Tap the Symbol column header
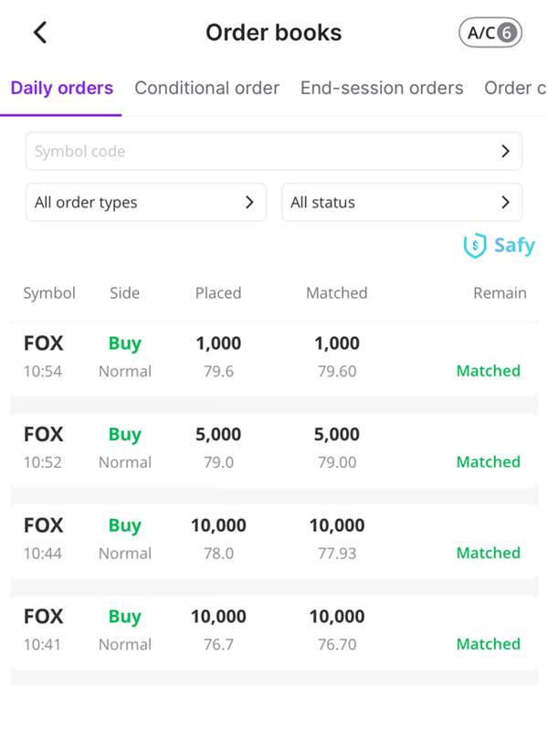Image resolution: width=548 pixels, height=731 pixels. (49, 293)
